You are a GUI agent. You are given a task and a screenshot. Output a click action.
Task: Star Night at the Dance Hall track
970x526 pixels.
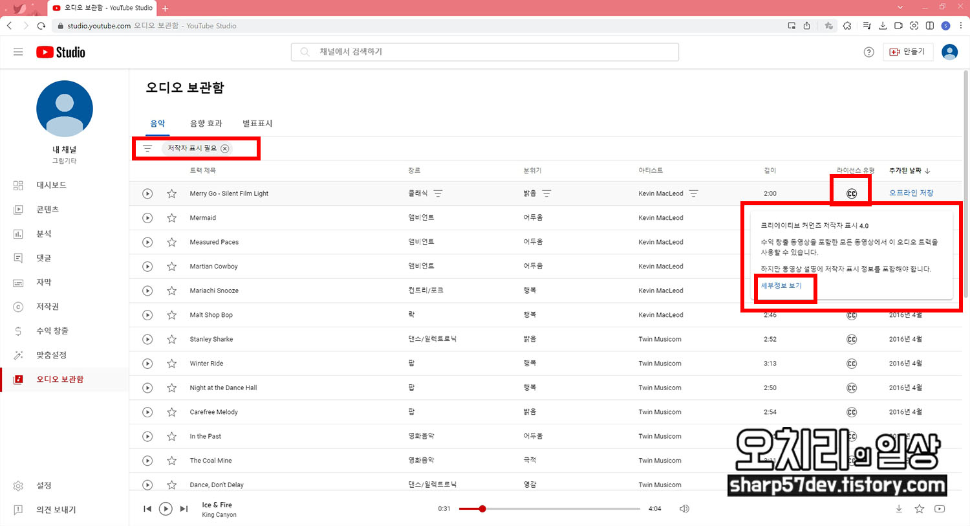click(x=171, y=388)
